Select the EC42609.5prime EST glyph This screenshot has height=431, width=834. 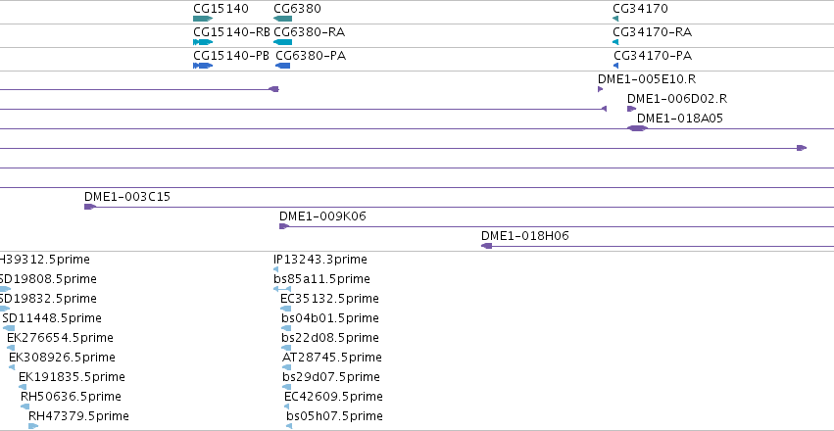click(x=287, y=407)
